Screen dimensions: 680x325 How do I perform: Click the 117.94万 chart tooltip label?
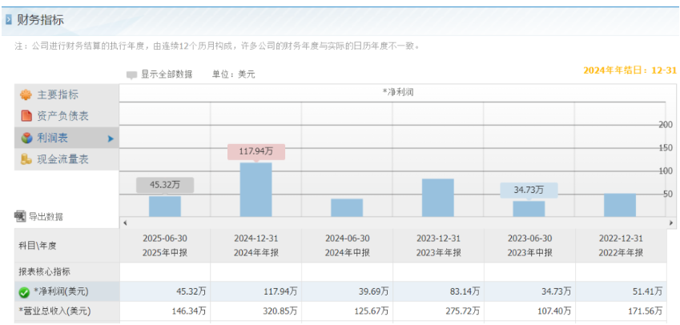(256, 151)
